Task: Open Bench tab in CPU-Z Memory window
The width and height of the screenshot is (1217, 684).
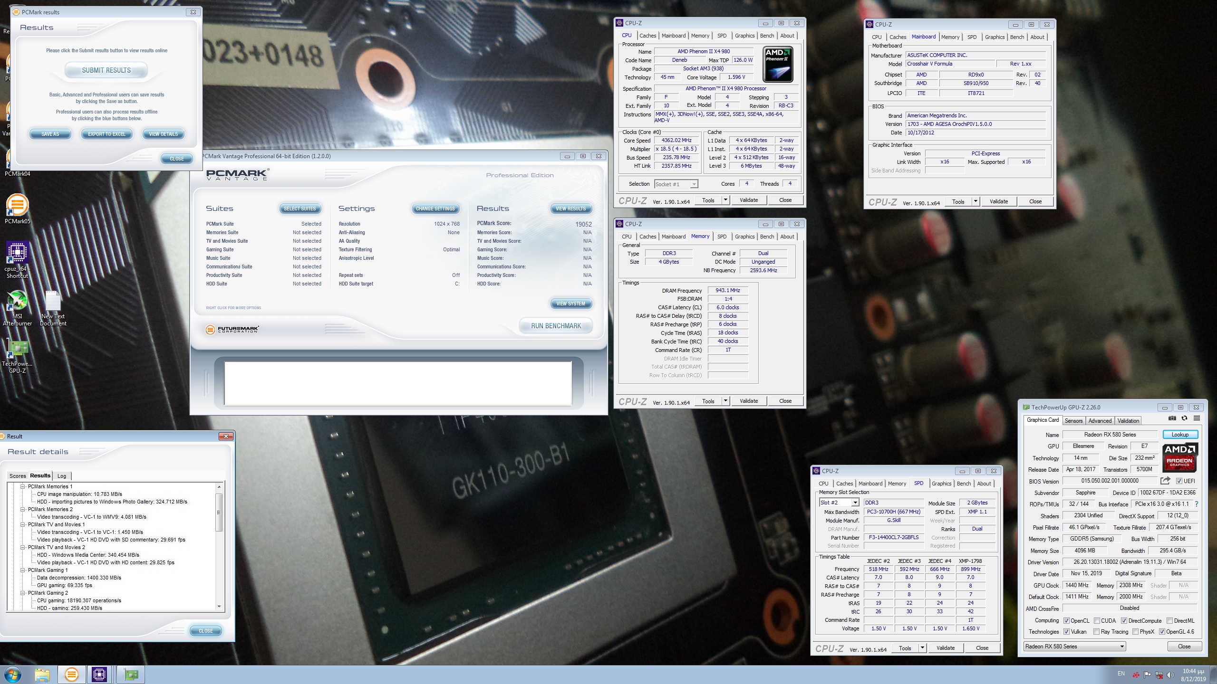Action: click(767, 237)
